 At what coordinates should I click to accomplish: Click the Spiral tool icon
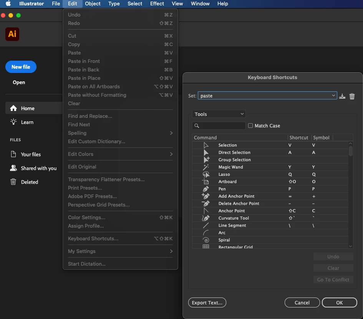(x=206, y=240)
